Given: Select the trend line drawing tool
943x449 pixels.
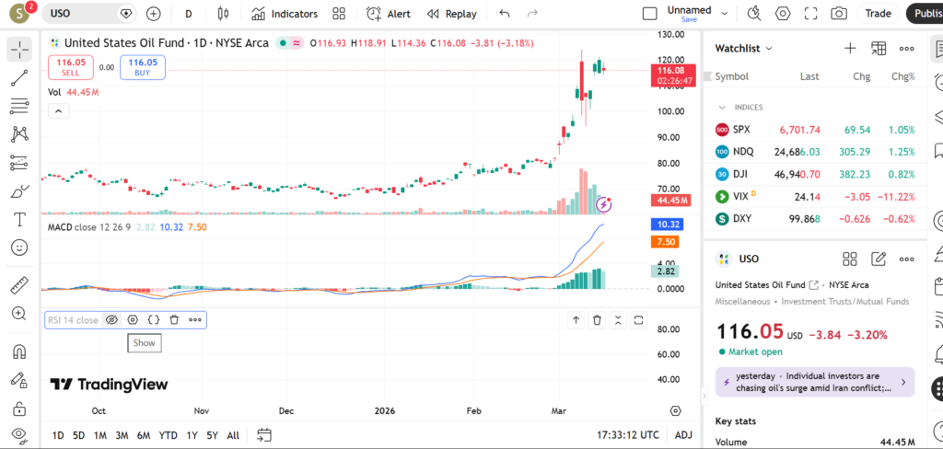Looking at the screenshot, I should click(x=19, y=78).
